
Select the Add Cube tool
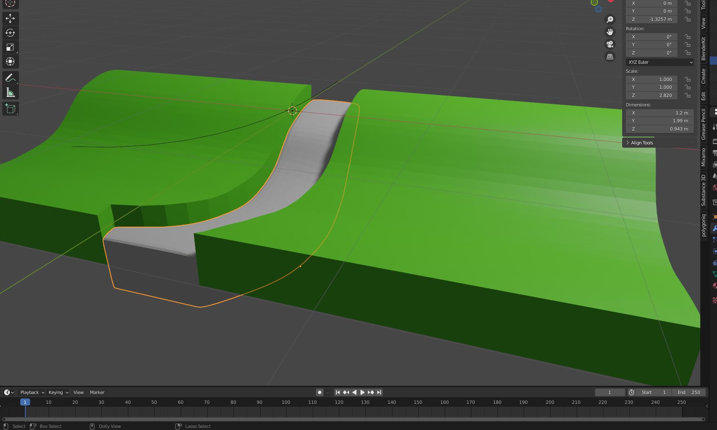click(10, 109)
